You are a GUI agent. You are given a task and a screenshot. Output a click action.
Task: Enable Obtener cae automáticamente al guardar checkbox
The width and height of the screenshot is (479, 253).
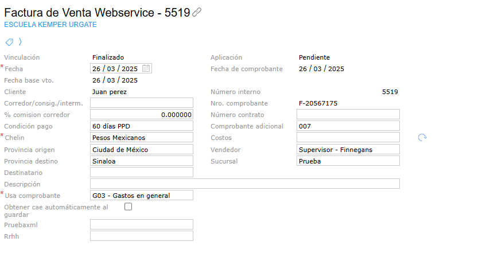128,207
